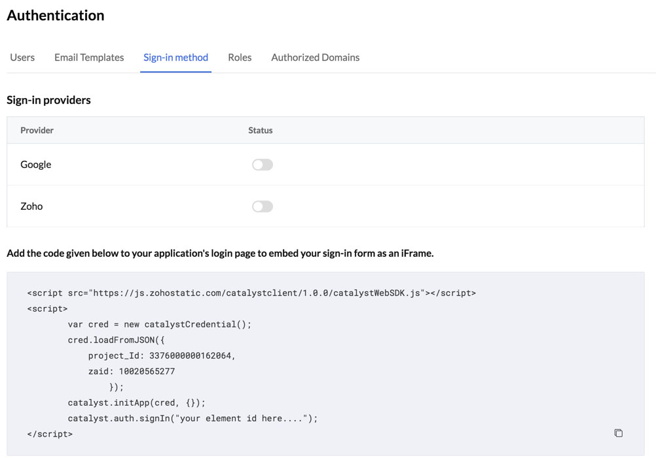Click the Provider column header
Image resolution: width=656 pixels, height=458 pixels.
(37, 130)
